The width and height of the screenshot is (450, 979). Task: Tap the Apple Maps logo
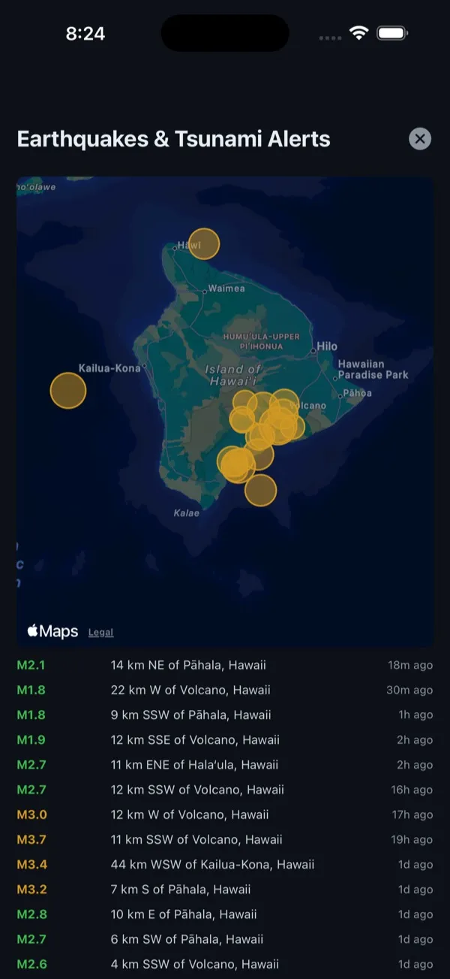(x=52, y=631)
